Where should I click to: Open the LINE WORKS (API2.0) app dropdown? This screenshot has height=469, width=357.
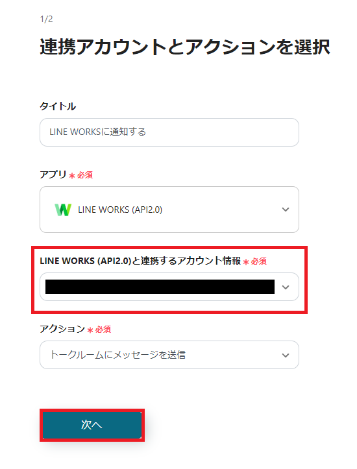coord(169,210)
